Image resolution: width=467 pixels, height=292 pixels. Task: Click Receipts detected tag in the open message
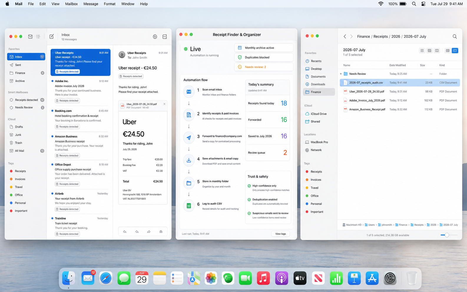131,76
